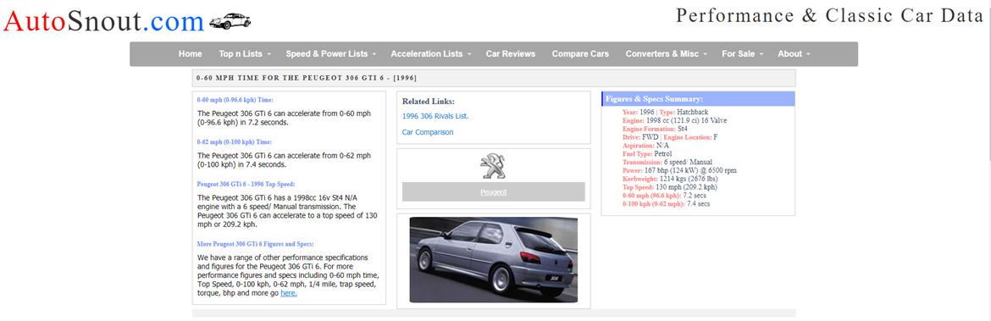This screenshot has height=321, width=991.
Task: Click the 'Aspiration: N/A' spec line
Action: tap(645, 146)
